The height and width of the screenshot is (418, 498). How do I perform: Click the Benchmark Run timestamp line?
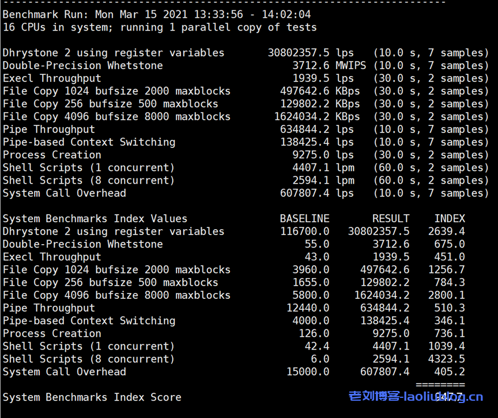point(156,14)
